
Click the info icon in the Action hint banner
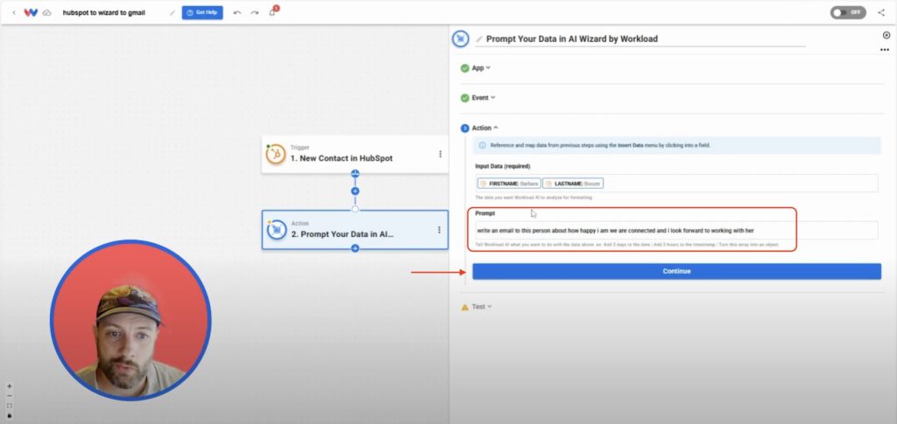(483, 145)
